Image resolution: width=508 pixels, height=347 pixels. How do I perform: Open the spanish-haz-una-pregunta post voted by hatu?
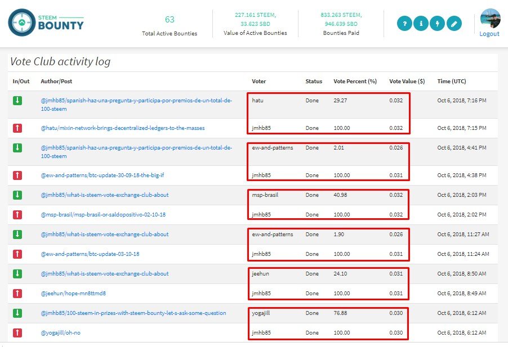136,105
